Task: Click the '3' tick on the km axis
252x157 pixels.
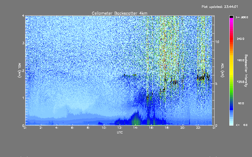Action: [23, 43]
